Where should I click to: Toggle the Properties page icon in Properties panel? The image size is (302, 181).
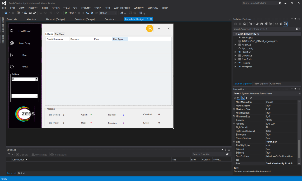click(243, 98)
